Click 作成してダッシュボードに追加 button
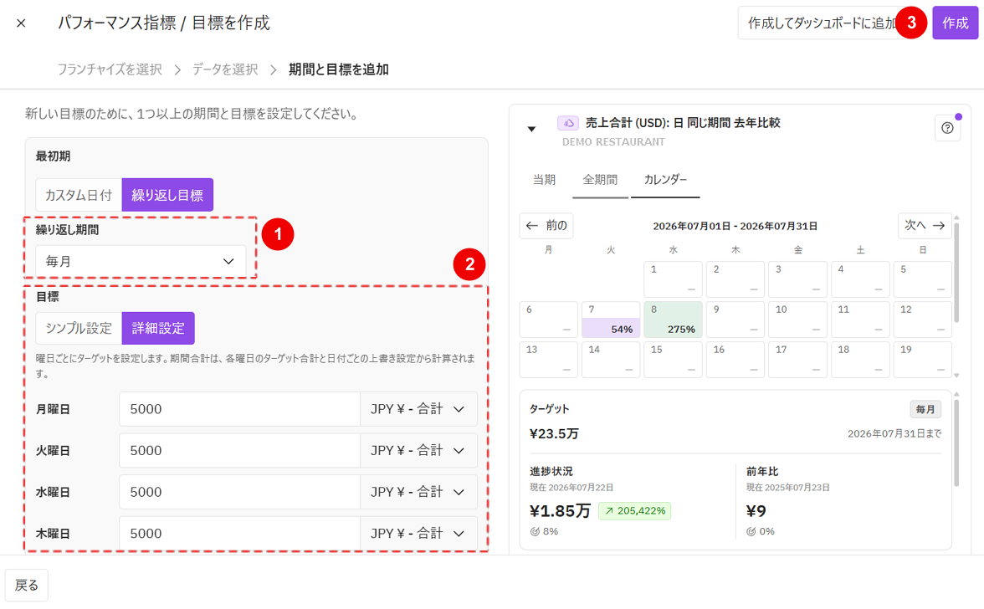Screen dimensions: 984x609 (820, 23)
